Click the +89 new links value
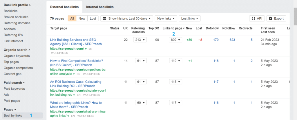This screenshot has width=297, height=120. tap(189, 40)
